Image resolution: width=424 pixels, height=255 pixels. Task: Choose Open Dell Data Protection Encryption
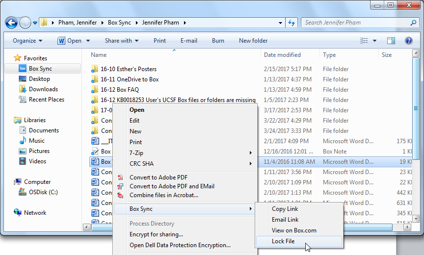pos(180,245)
